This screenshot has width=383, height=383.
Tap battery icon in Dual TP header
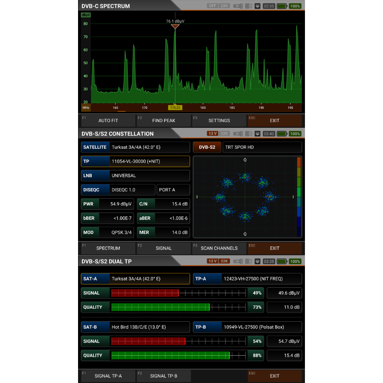pos(282,261)
